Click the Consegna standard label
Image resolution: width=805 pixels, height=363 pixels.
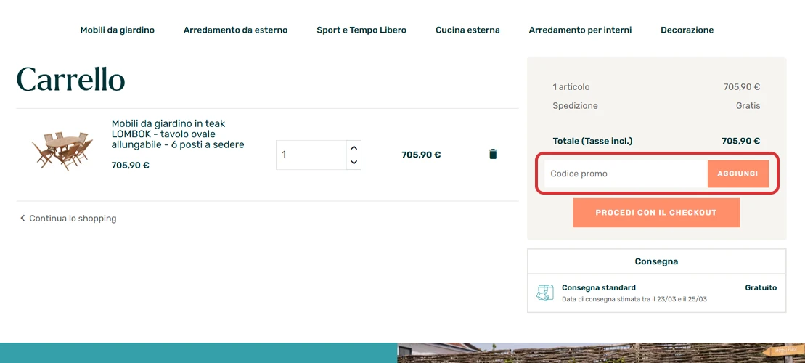click(x=599, y=287)
